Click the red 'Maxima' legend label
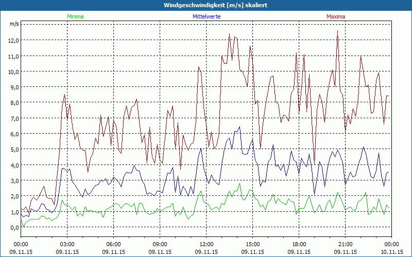 (336, 16)
